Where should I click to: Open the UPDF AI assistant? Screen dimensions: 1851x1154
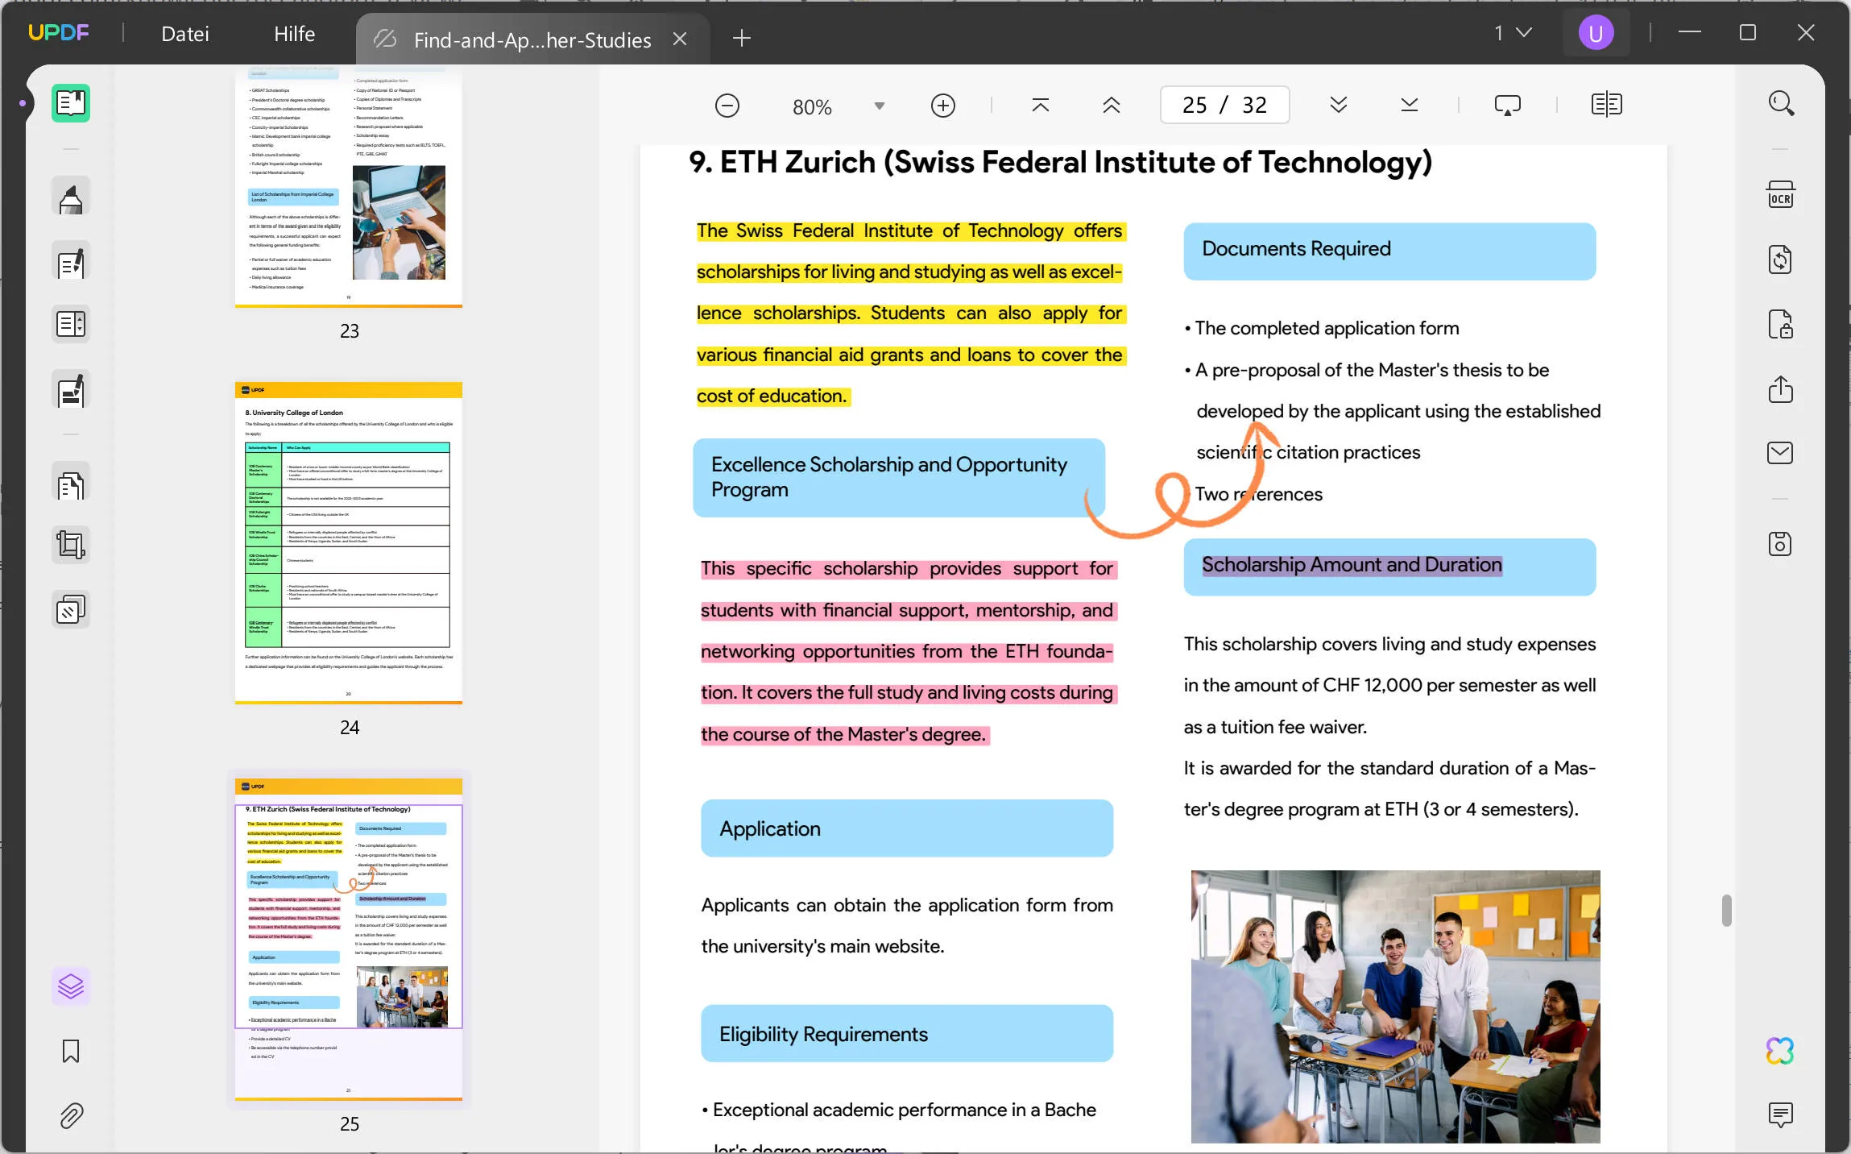pyautogui.click(x=1780, y=1051)
